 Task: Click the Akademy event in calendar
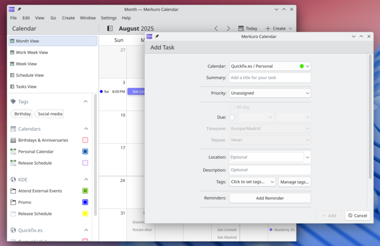(x=282, y=230)
